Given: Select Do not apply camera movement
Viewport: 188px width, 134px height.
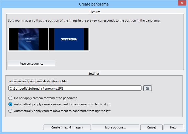Looking at the screenshot, I should click(43, 98).
